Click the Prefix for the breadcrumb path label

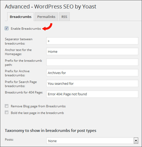(x=23, y=62)
